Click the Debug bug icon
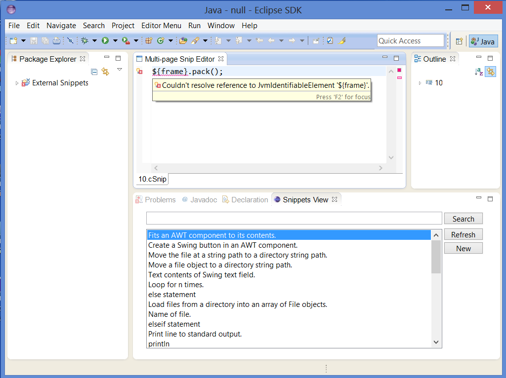Viewport: 506px width, 378px height. [84, 40]
